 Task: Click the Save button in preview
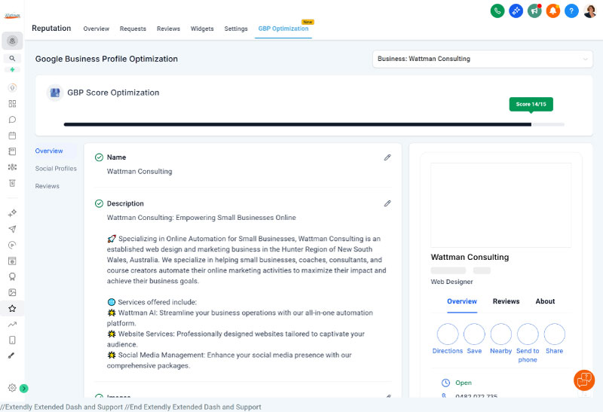[x=474, y=339]
